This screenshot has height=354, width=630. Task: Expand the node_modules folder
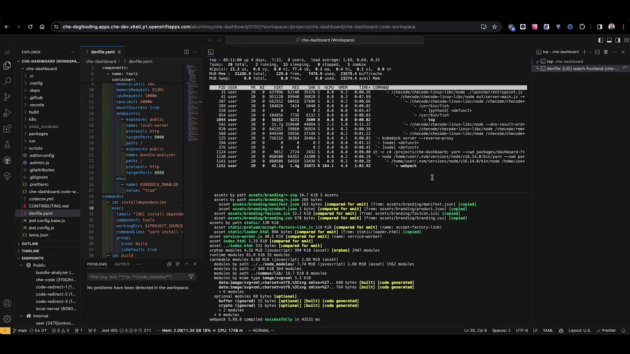43,126
